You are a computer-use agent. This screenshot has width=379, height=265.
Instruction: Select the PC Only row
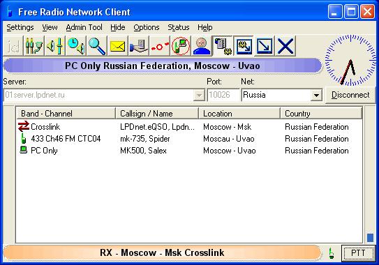pos(189,151)
